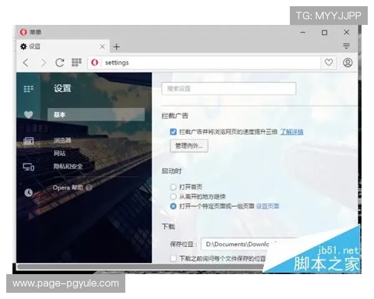
Task: Minimize the Opera window
Action: 303,32
